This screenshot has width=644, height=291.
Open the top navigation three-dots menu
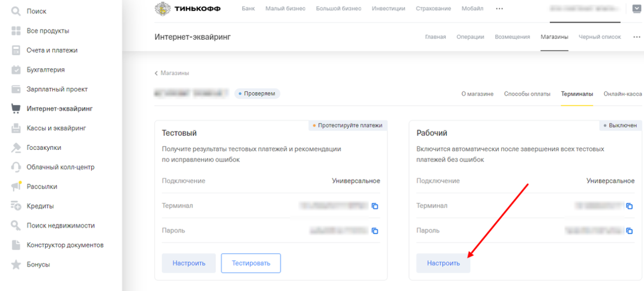tap(499, 9)
